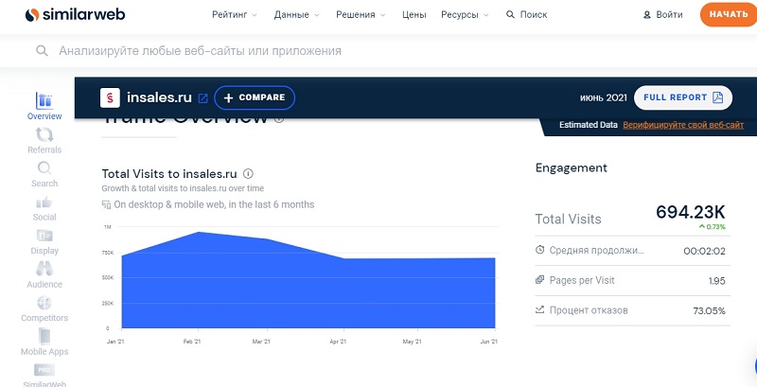Image resolution: width=757 pixels, height=387 pixels.
Task: Click the Поиск search link
Action: coord(527,15)
